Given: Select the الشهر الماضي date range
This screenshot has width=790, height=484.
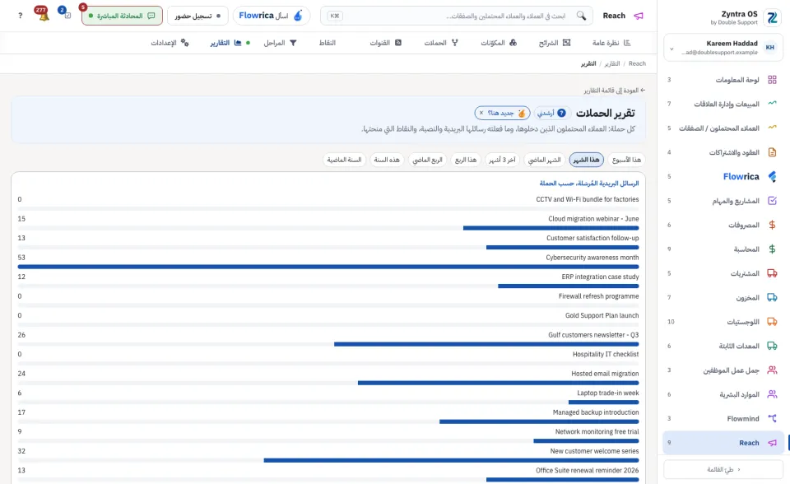Looking at the screenshot, I should coord(544,160).
